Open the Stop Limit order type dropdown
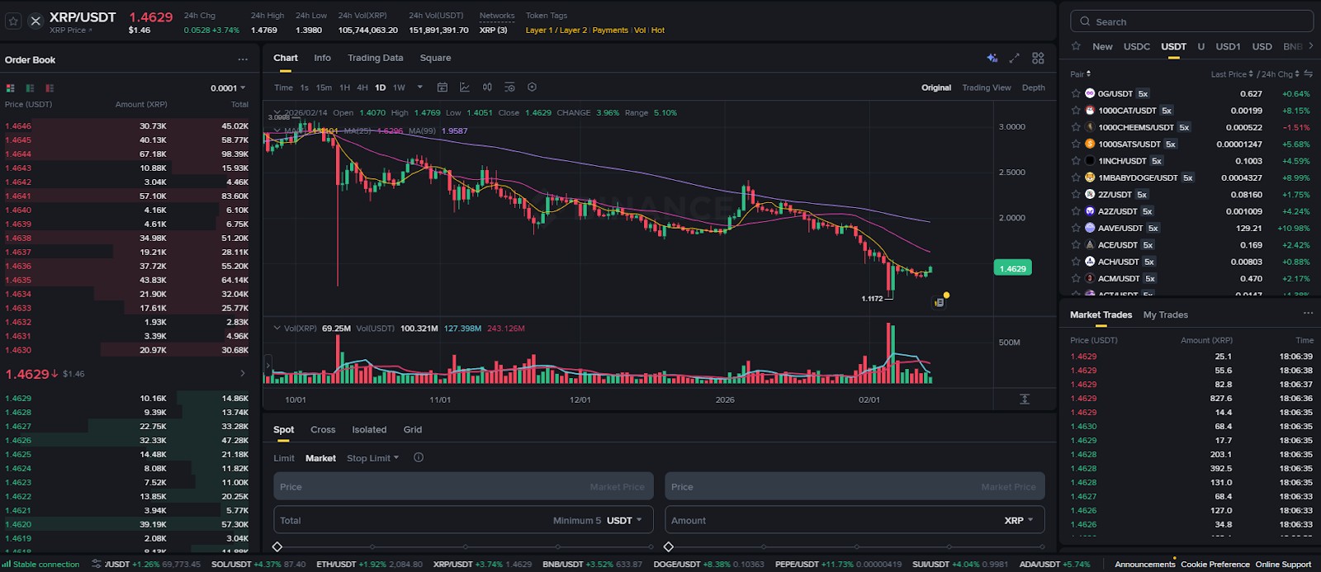The width and height of the screenshot is (1321, 572). pyautogui.click(x=372, y=458)
